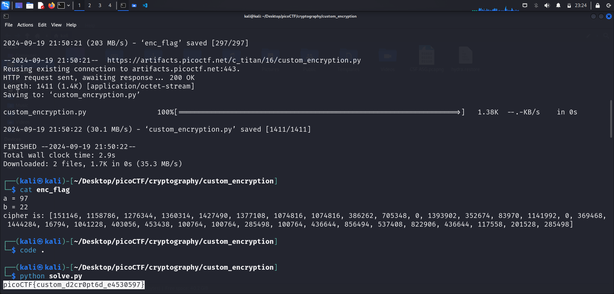The image size is (614, 294).
Task: Open the File menu
Action: tap(9, 25)
